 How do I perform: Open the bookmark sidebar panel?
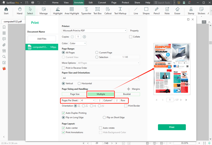click(4, 27)
